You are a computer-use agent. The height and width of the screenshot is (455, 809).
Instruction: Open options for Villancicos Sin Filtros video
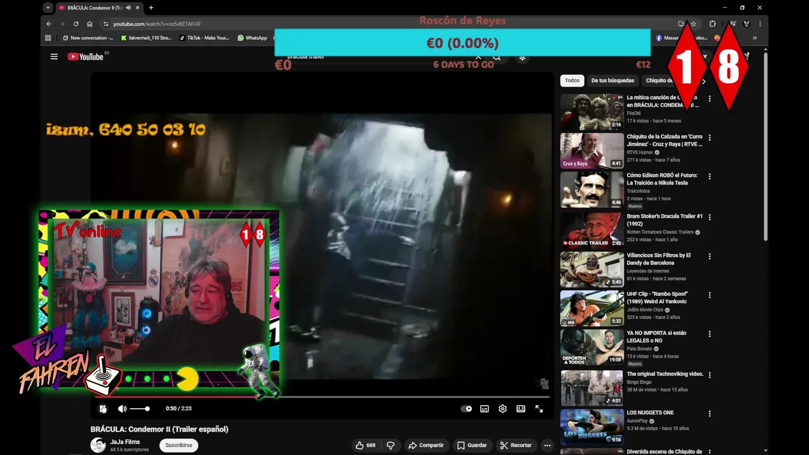click(710, 256)
